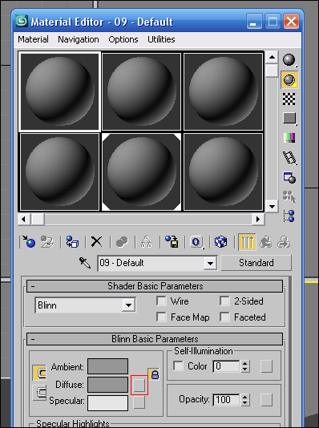Screen dimensions: 319x428
Task: Click the Put to Library icon
Action: click(172, 241)
